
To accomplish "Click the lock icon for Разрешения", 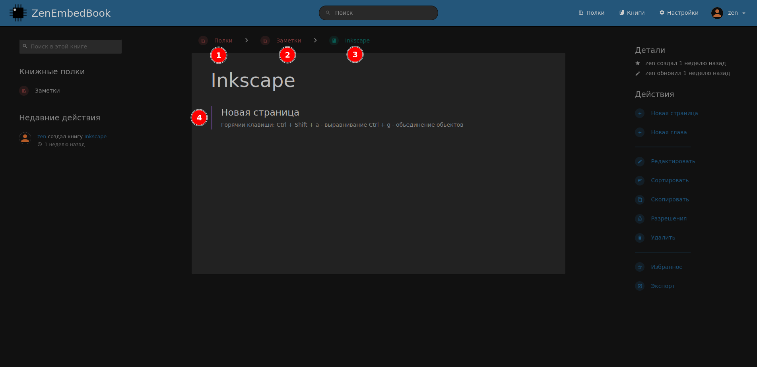I will [x=640, y=218].
